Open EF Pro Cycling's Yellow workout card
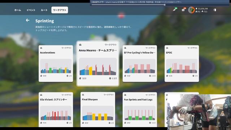Image resolution: width=231 pixels, height=130 pixels. [x=140, y=64]
